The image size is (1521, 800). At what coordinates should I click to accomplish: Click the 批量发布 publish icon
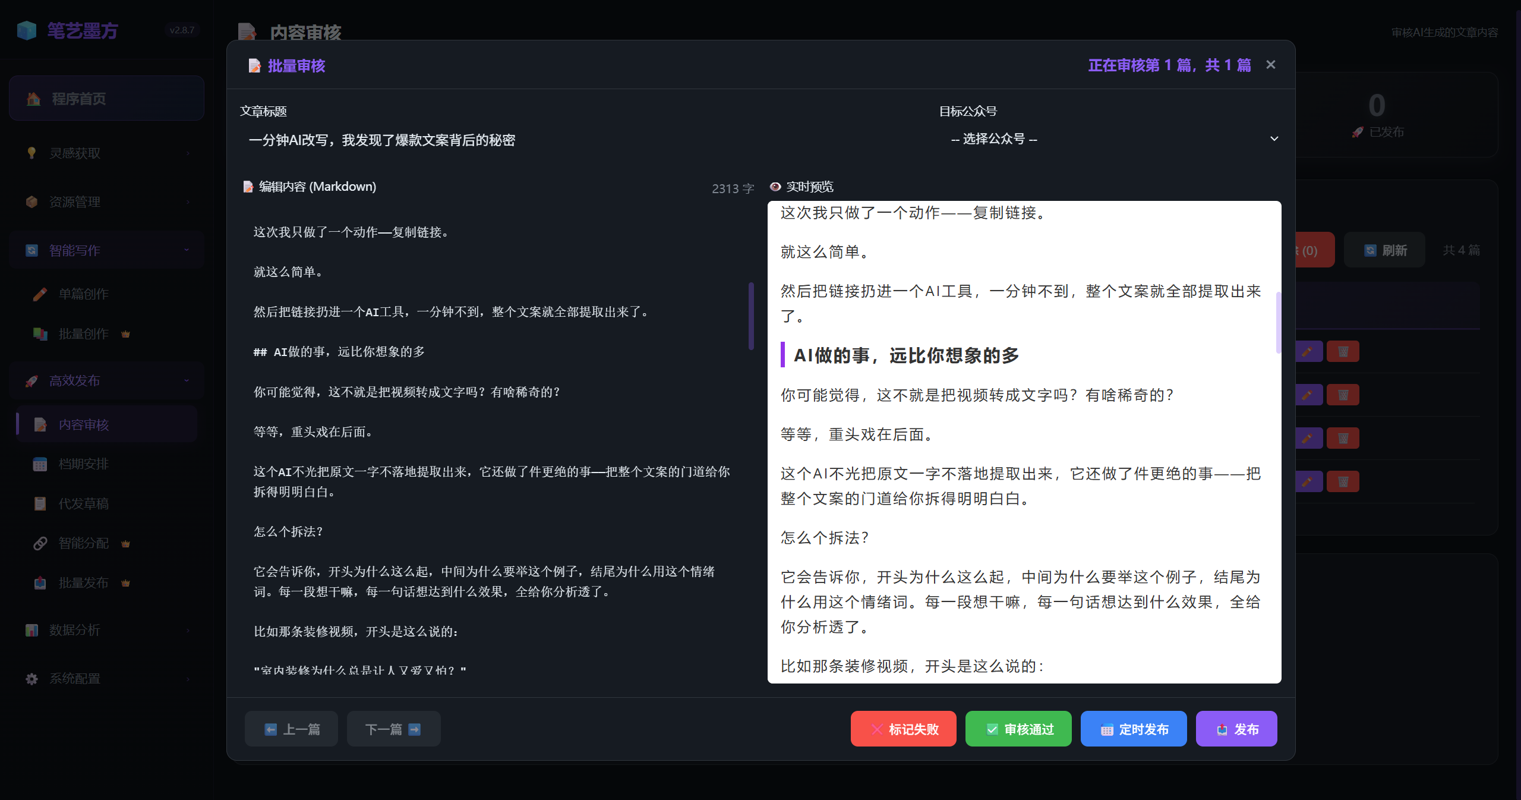[40, 583]
